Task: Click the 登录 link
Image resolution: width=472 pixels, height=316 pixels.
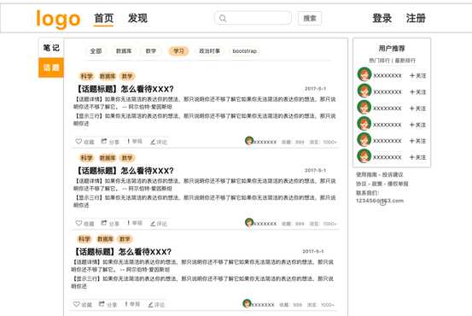Action: (x=382, y=19)
